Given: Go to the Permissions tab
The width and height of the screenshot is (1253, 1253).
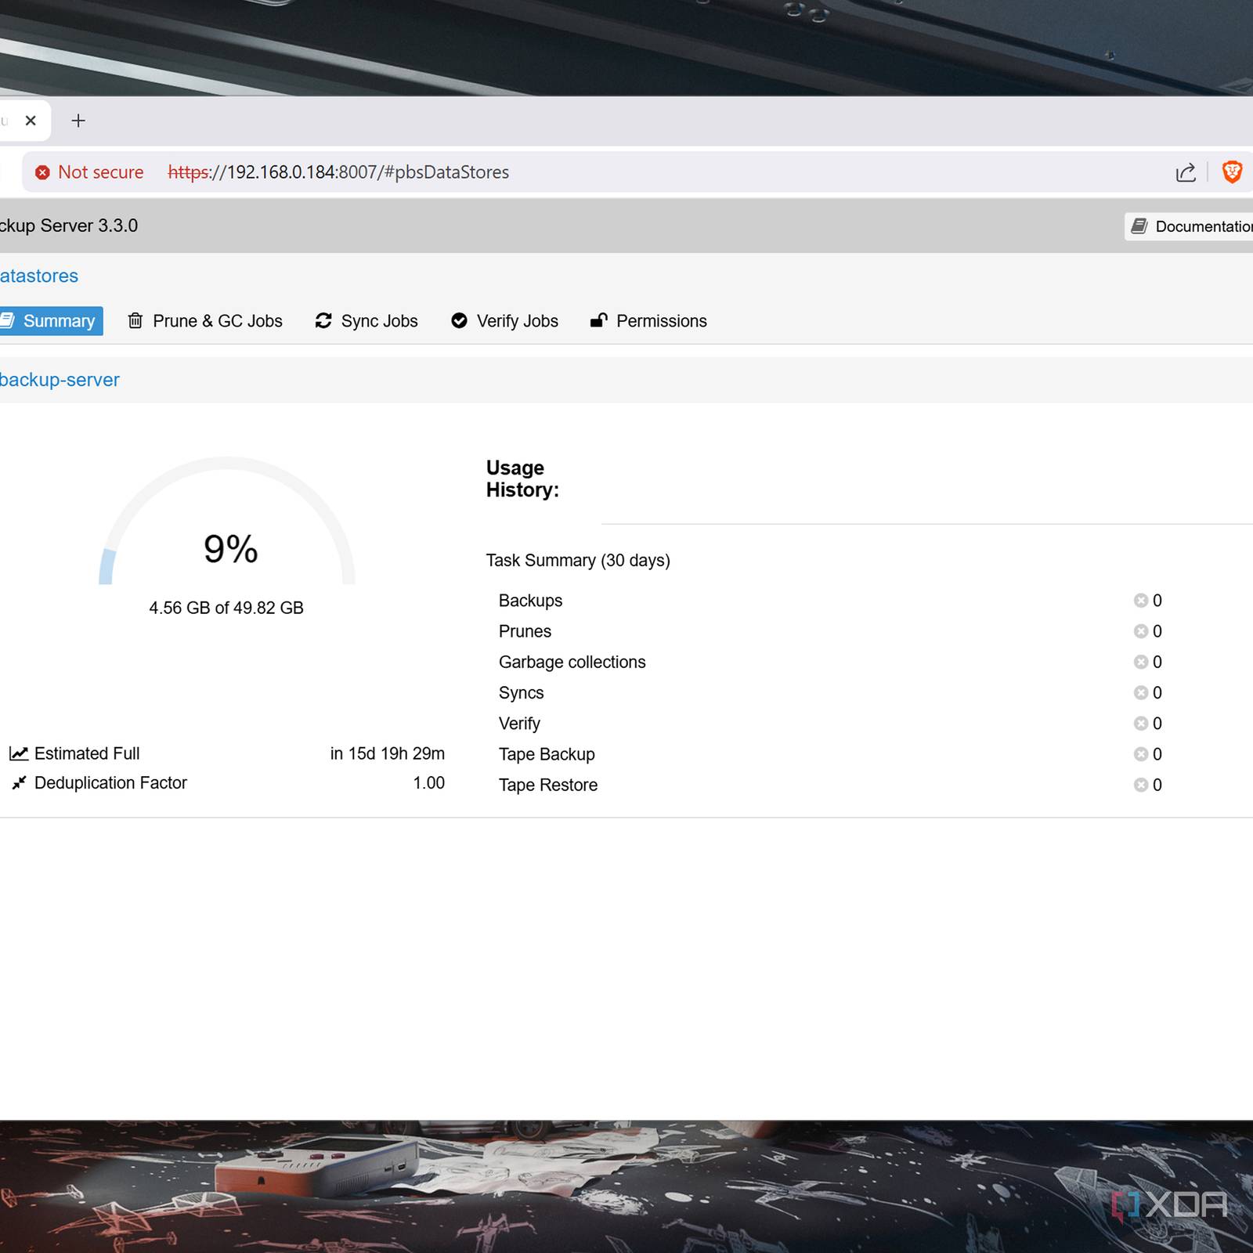Looking at the screenshot, I should (648, 321).
